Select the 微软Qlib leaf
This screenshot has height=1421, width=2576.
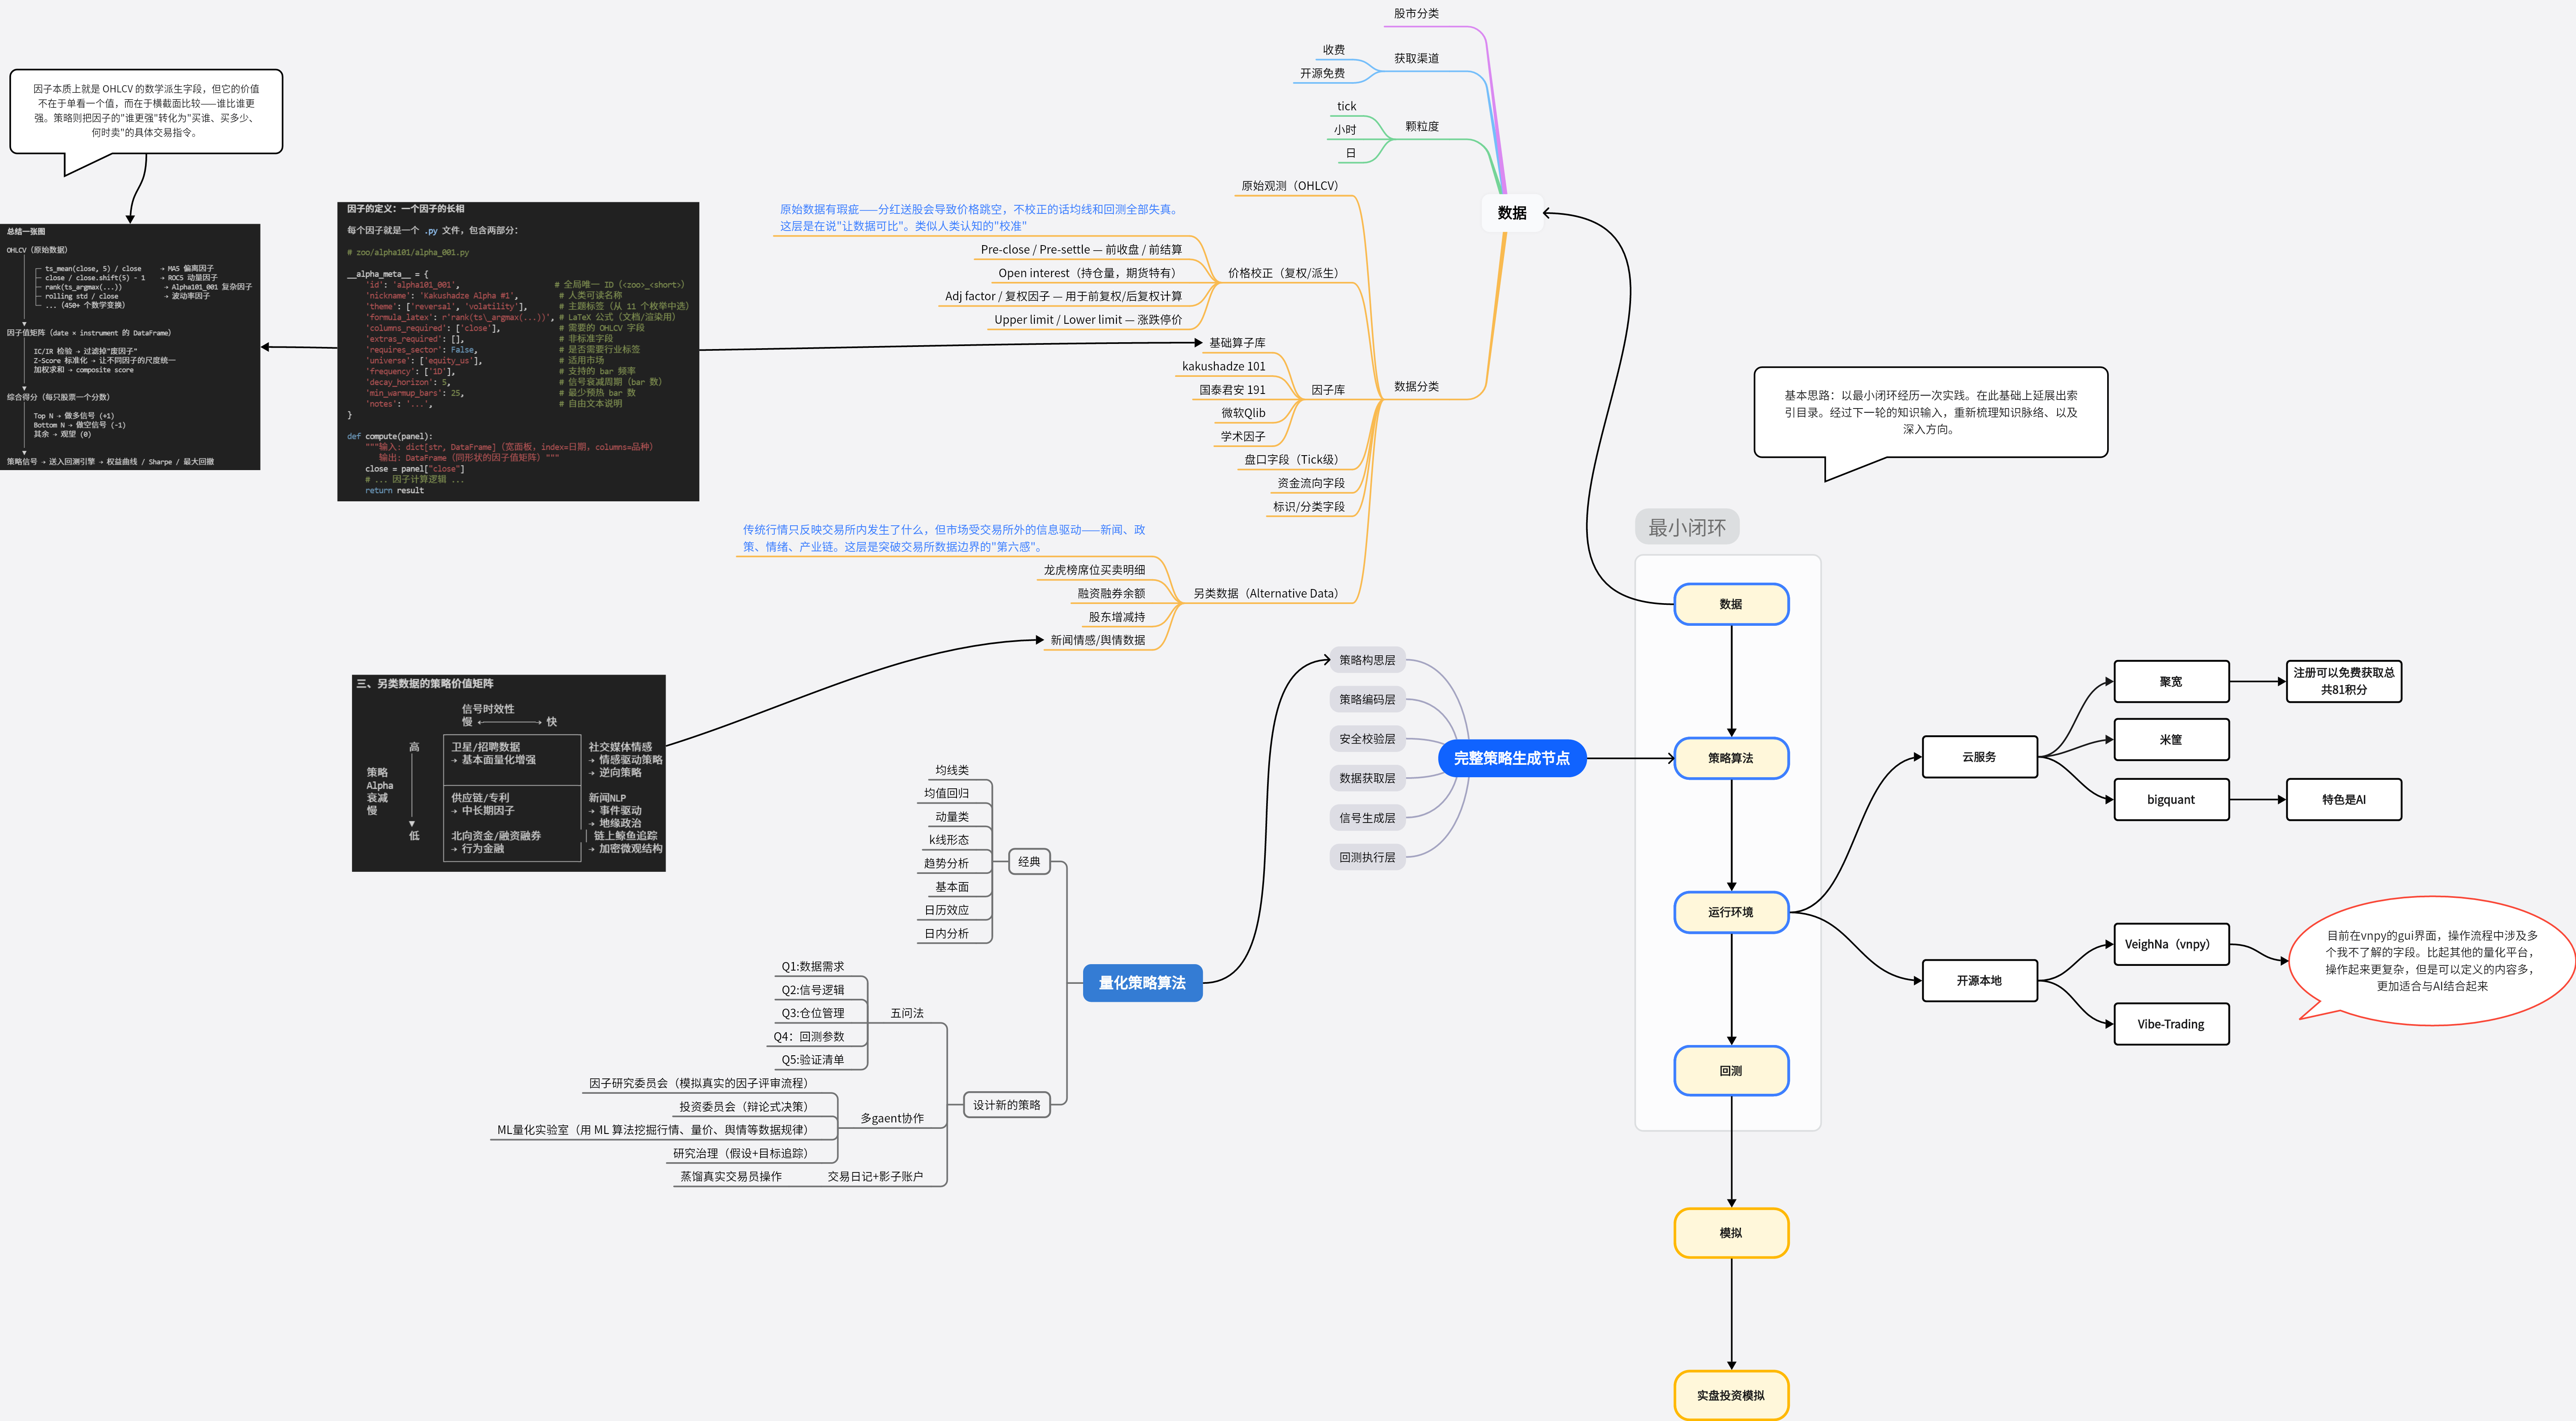[x=1243, y=413]
